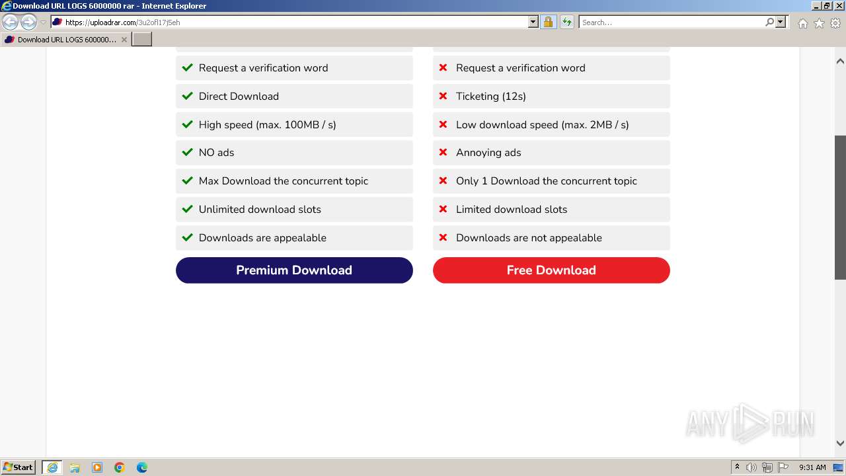This screenshot has height=476, width=846.
Task: Click the 9:31 AM clock
Action: point(812,467)
